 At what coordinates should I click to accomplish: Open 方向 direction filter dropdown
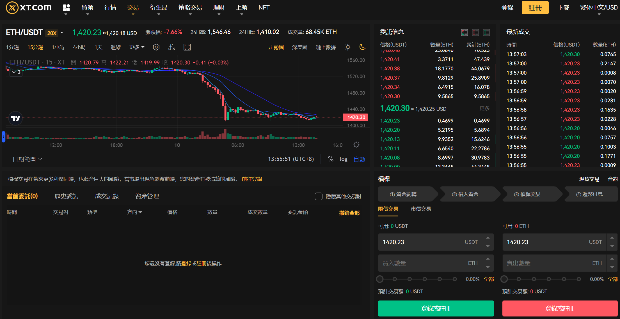(134, 212)
